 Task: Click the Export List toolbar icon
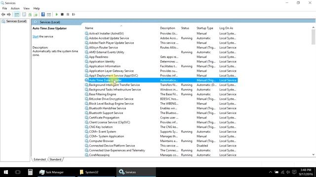click(36, 14)
